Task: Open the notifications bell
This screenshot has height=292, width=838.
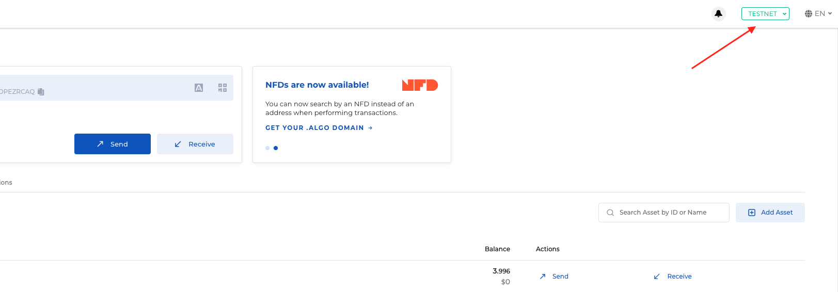Action: (718, 14)
